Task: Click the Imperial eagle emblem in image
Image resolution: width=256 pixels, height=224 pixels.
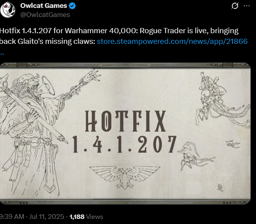Action: click(125, 177)
